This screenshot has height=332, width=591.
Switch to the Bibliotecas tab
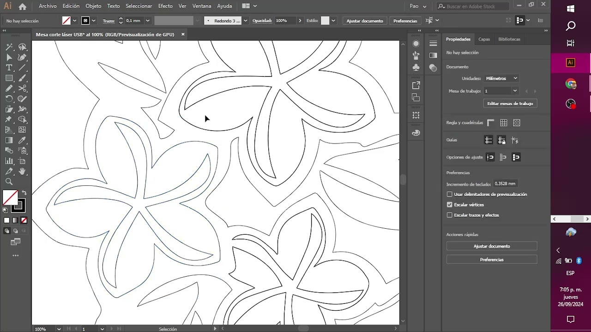[509, 39]
